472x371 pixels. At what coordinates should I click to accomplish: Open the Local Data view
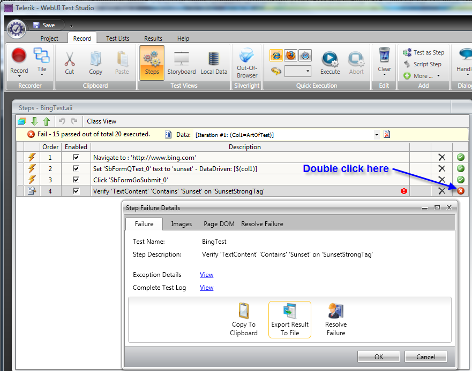click(x=214, y=63)
